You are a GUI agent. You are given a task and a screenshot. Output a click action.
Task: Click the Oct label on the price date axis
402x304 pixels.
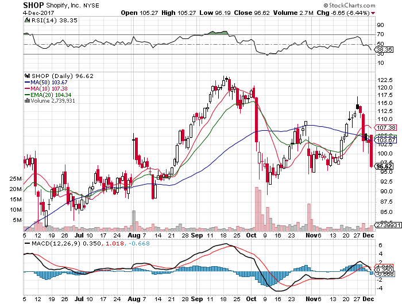pyautogui.click(x=251, y=235)
